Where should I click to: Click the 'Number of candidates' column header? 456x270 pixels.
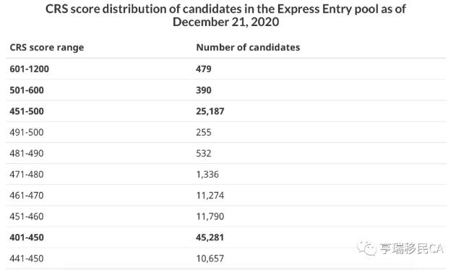[248, 48]
